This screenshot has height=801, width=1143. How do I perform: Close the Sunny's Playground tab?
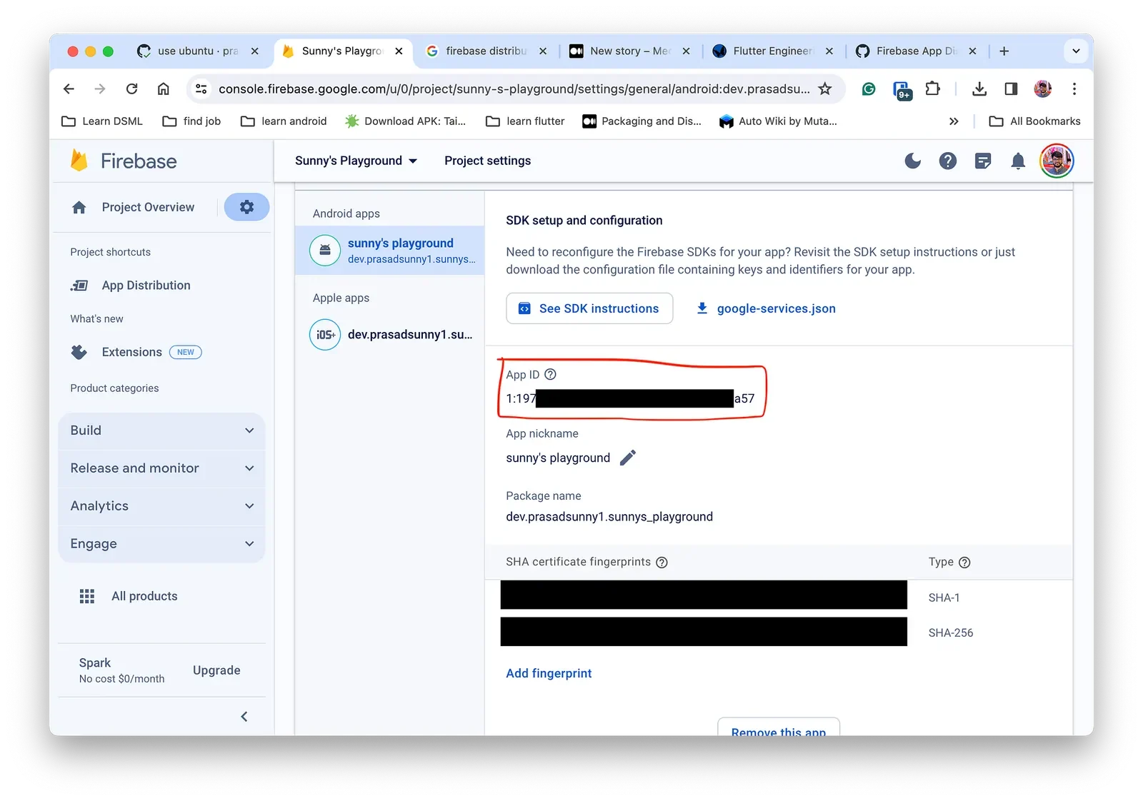(x=399, y=51)
